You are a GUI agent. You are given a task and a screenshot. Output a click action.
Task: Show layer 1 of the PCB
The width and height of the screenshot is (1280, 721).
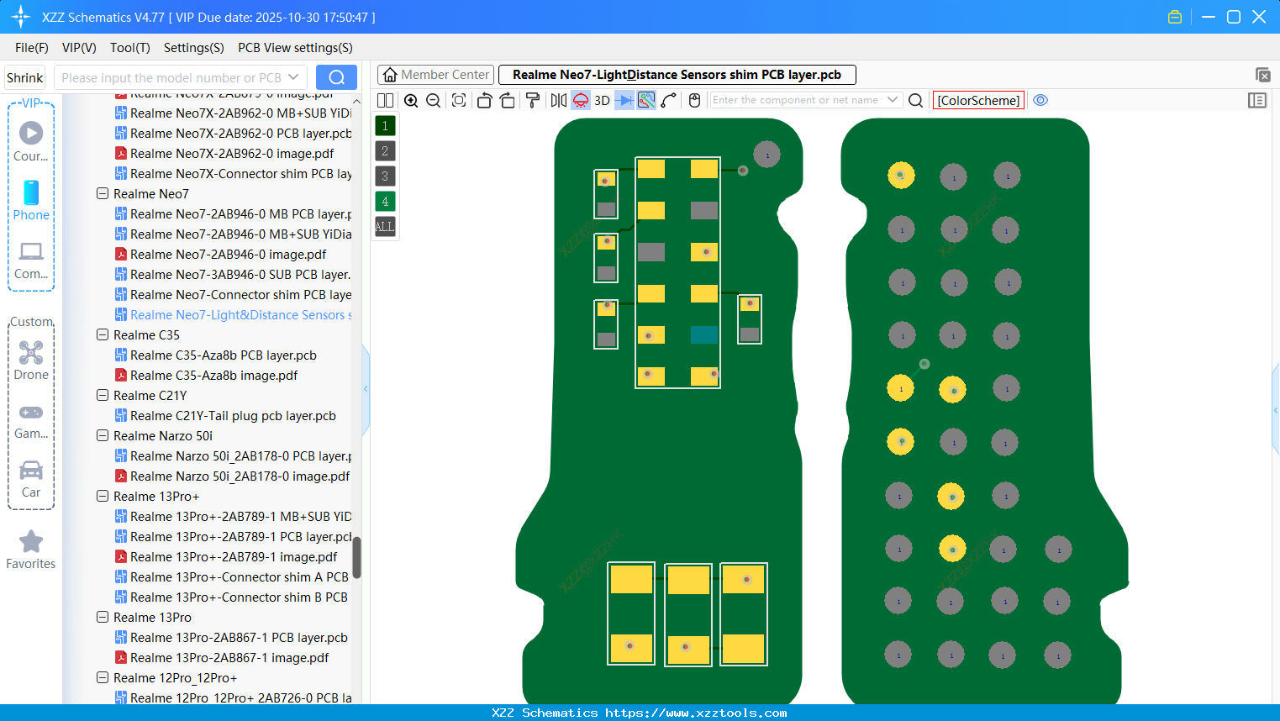(x=385, y=126)
